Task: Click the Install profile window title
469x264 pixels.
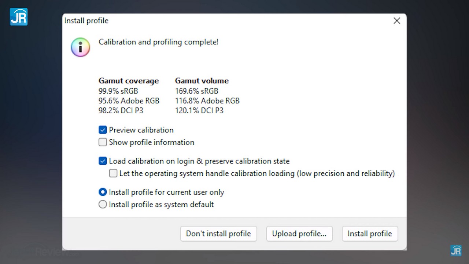Action: (x=86, y=21)
